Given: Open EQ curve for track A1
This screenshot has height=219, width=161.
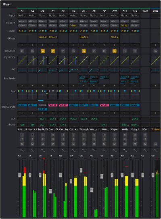Looking at the screenshot, I should 22,70.
